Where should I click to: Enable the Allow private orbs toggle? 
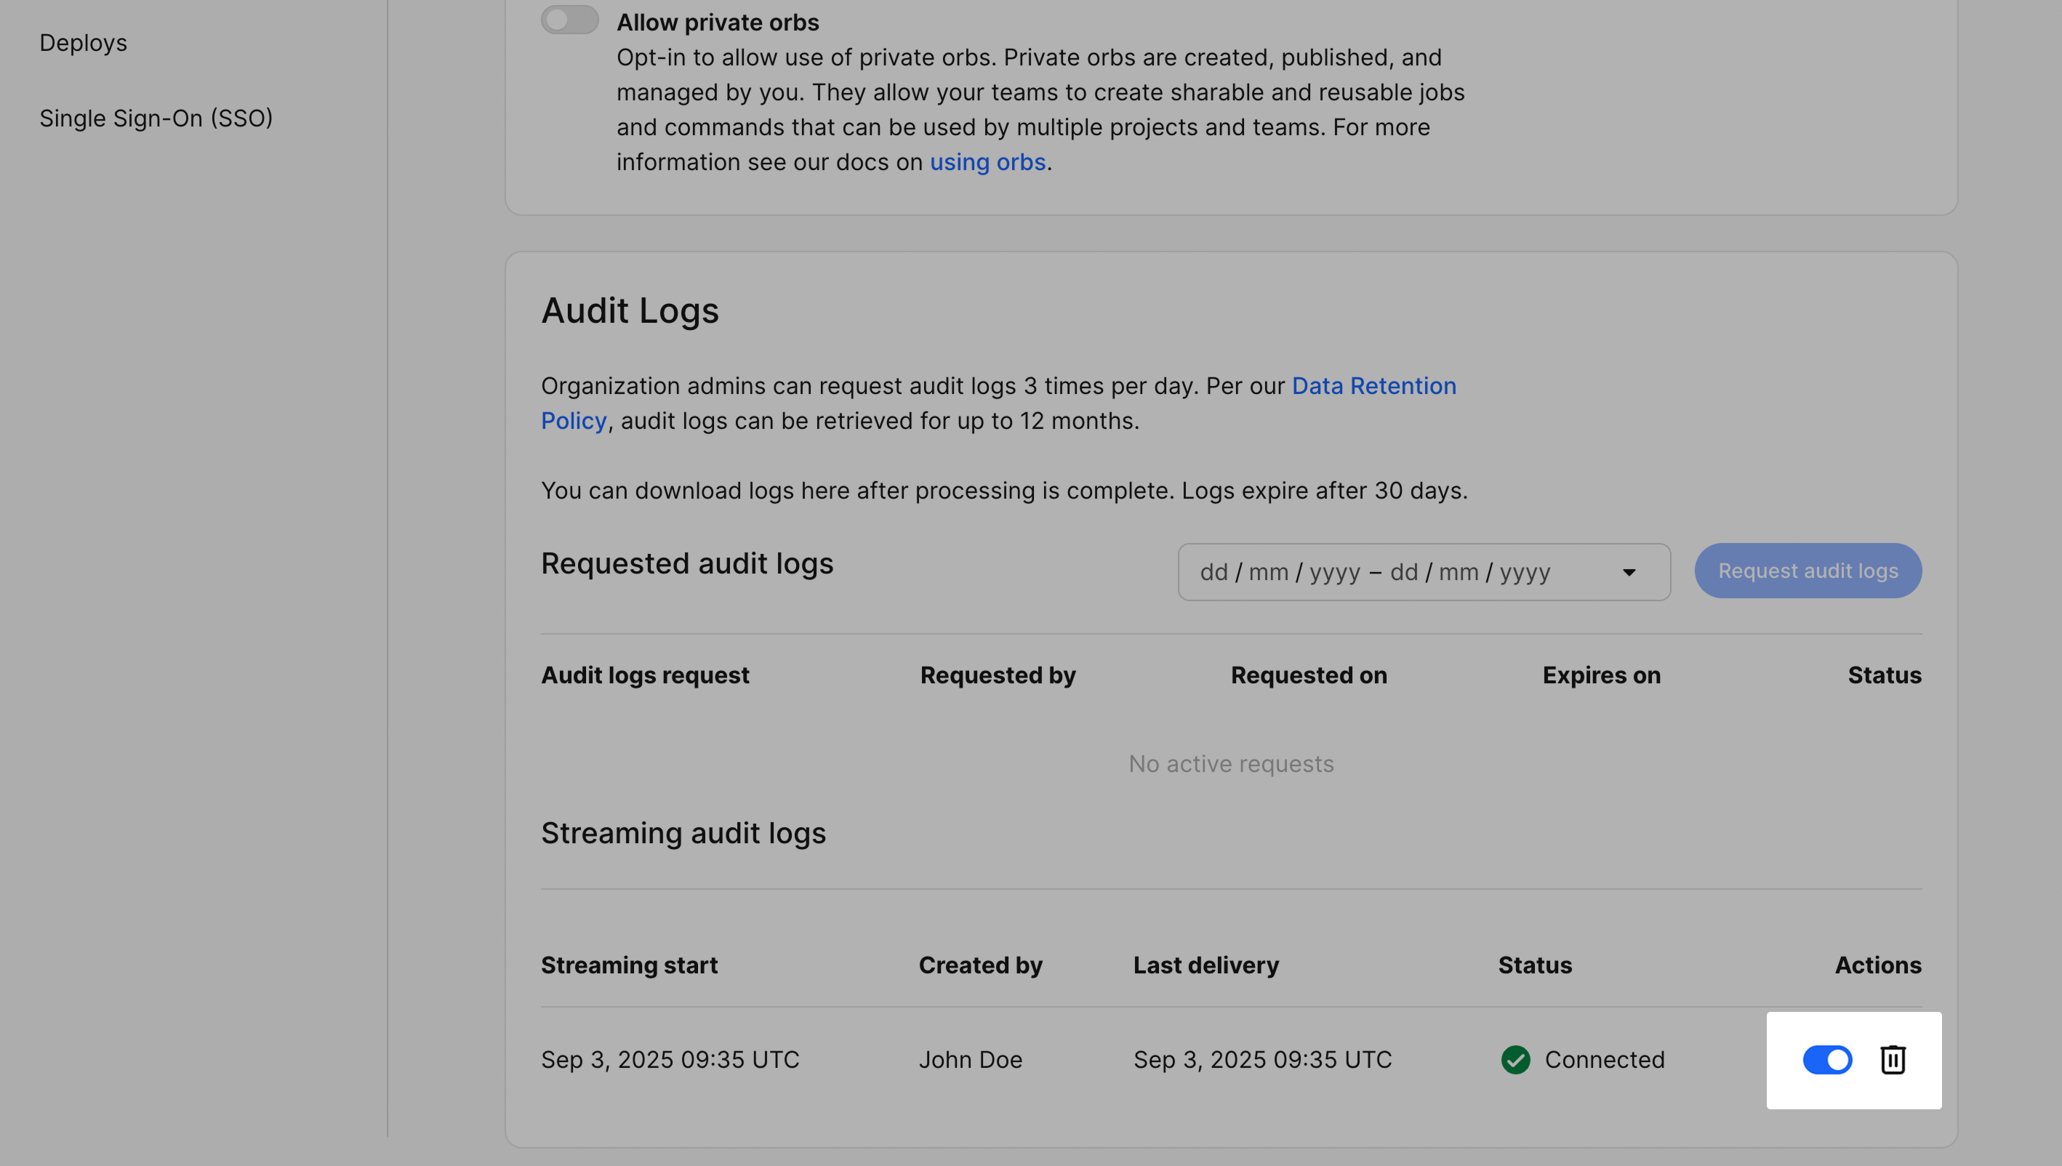point(569,20)
